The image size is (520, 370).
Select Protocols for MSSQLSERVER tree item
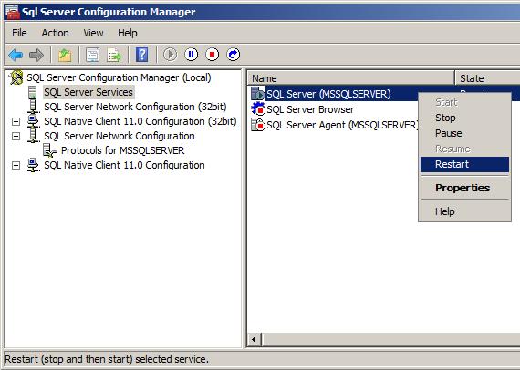pyautogui.click(x=123, y=150)
